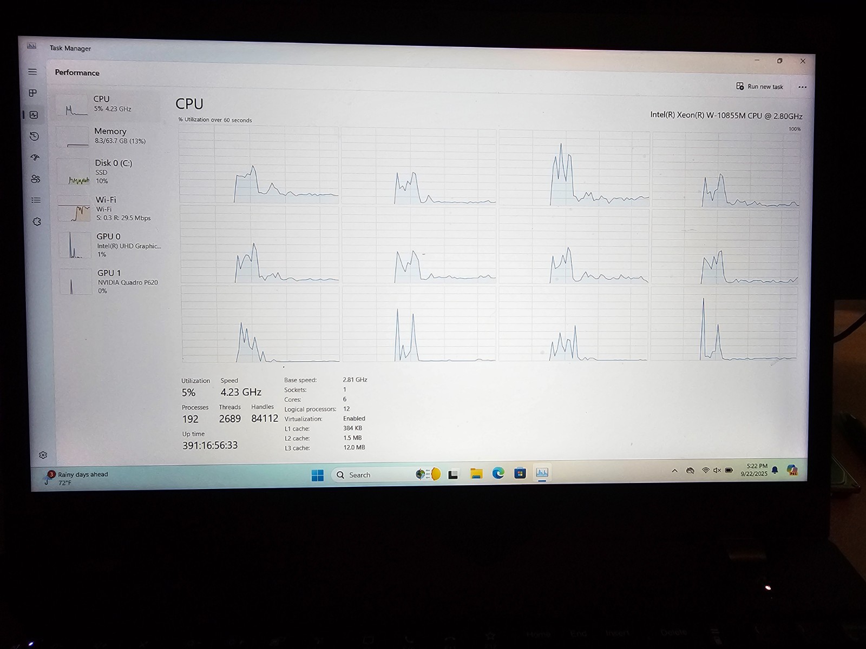Click the Processes count 192
Image resolution: width=866 pixels, height=649 pixels.
(191, 419)
